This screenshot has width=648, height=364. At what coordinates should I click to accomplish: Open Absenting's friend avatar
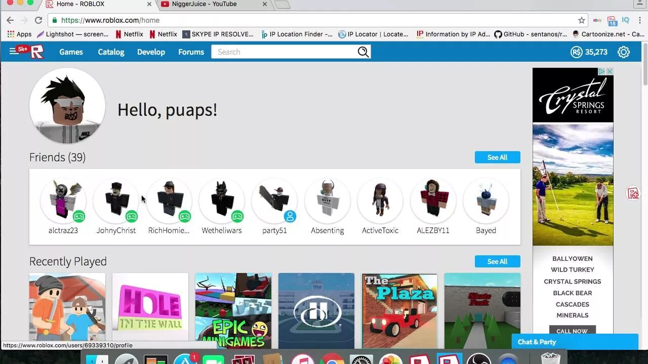coord(328,201)
